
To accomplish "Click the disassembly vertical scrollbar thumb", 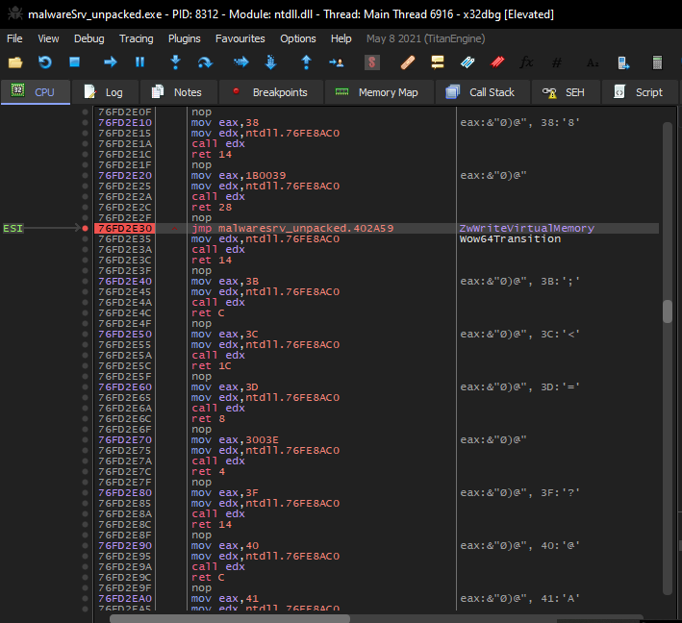I will point(667,311).
